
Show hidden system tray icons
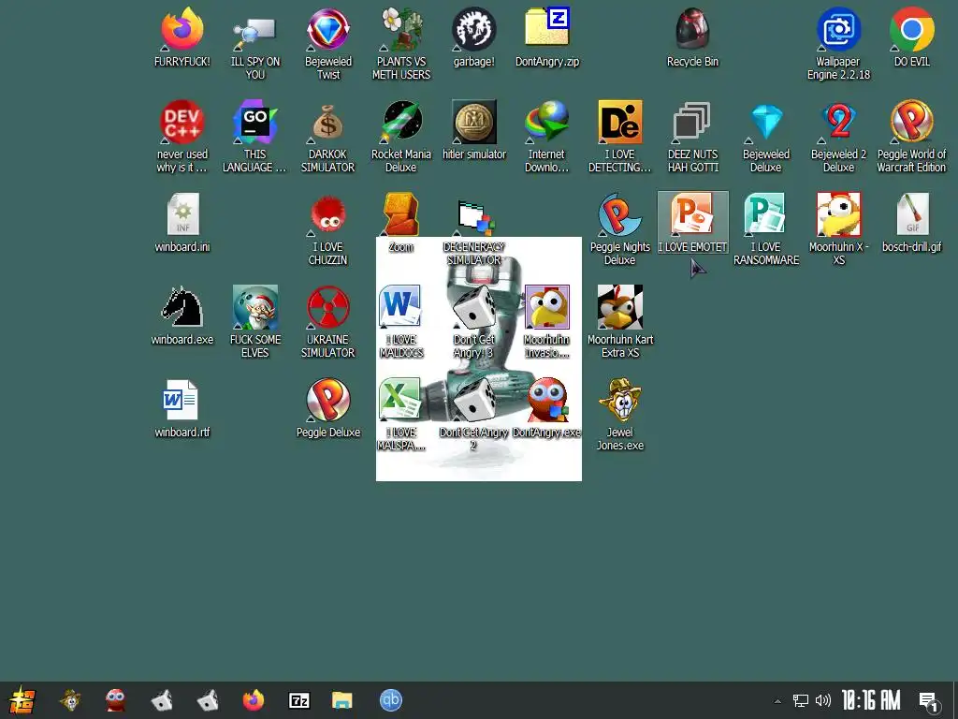point(777,701)
